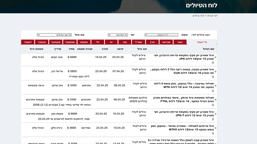Image resolution: width=257 pixels, height=144 pixels.
Task: Expand the Thailand MTH tour plus icon
Action: click(215, 86)
